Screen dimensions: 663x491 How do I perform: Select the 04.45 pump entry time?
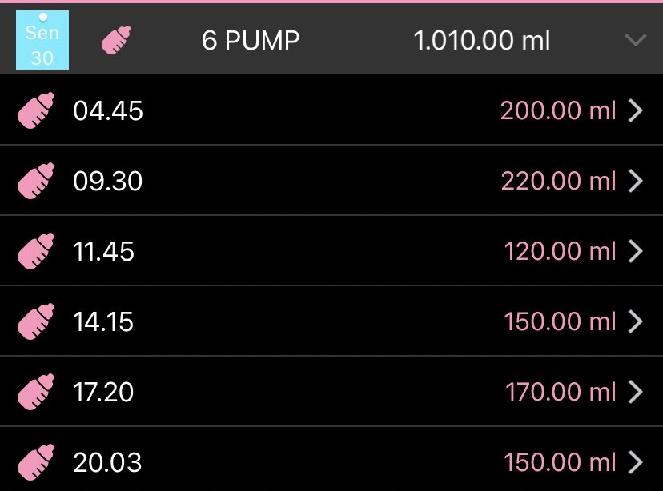click(108, 111)
